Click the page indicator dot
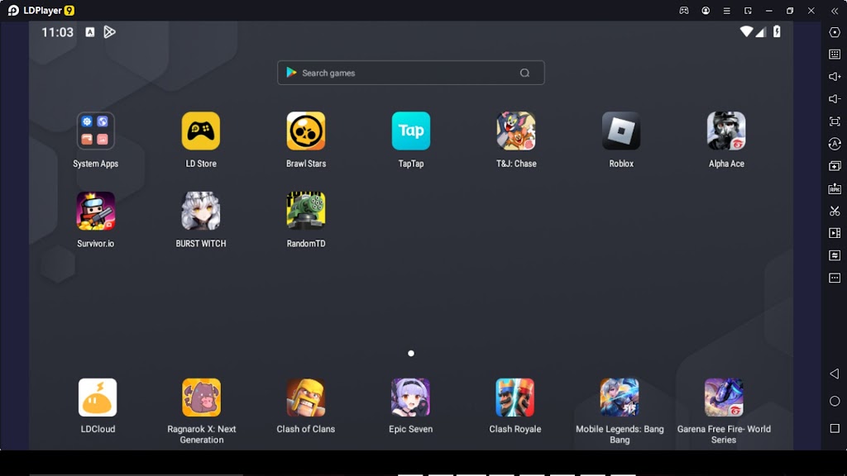This screenshot has width=847, height=476. pyautogui.click(x=411, y=354)
